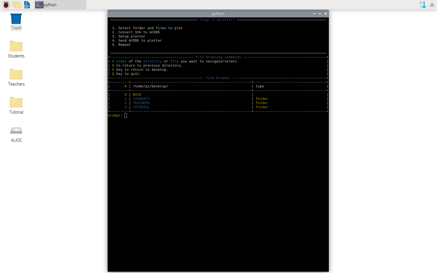Click the STUDENTS row in file browser
This screenshot has width=437, height=273.
(218, 99)
